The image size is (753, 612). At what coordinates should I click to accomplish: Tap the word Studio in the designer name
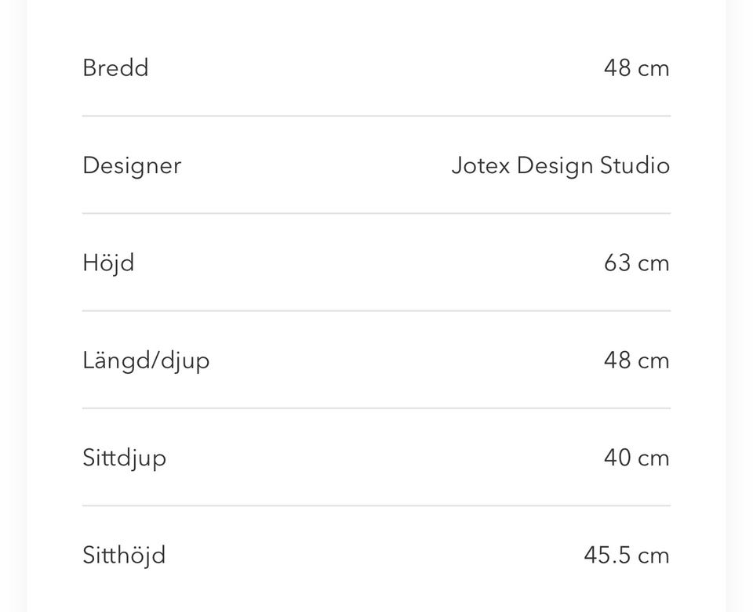pyautogui.click(x=634, y=165)
